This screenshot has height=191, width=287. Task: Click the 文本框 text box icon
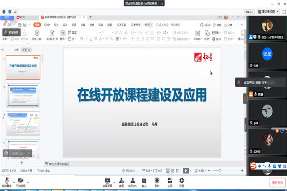pyautogui.click(x=197, y=33)
